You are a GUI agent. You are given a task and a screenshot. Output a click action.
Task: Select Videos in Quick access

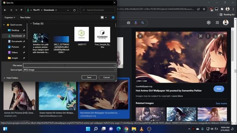tap(15, 52)
